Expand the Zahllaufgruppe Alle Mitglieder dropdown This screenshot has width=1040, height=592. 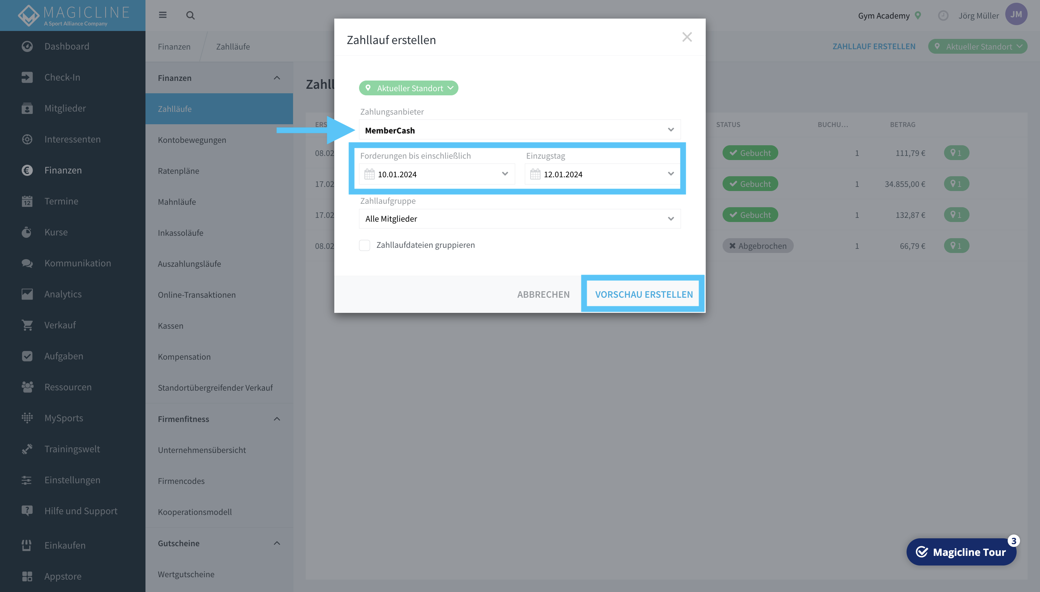[520, 219]
